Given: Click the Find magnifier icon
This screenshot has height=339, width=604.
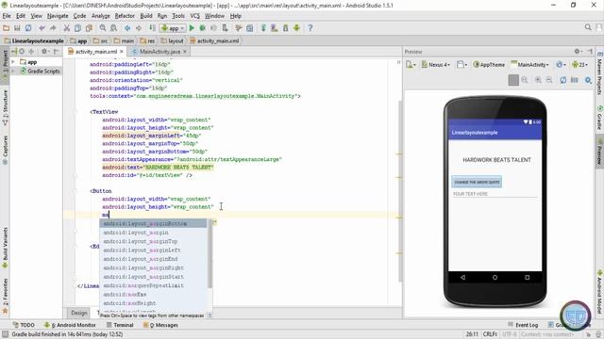Looking at the screenshot, I should pos(103,28).
